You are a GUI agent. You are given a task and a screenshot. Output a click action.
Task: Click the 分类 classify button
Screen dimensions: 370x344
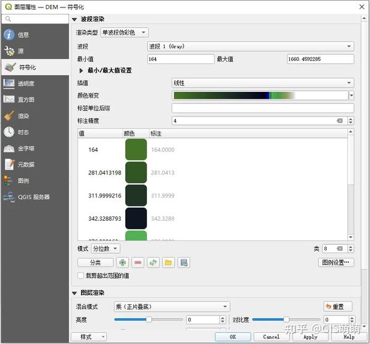(96, 263)
